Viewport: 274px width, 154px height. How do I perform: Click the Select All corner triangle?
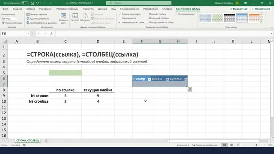click(5, 41)
